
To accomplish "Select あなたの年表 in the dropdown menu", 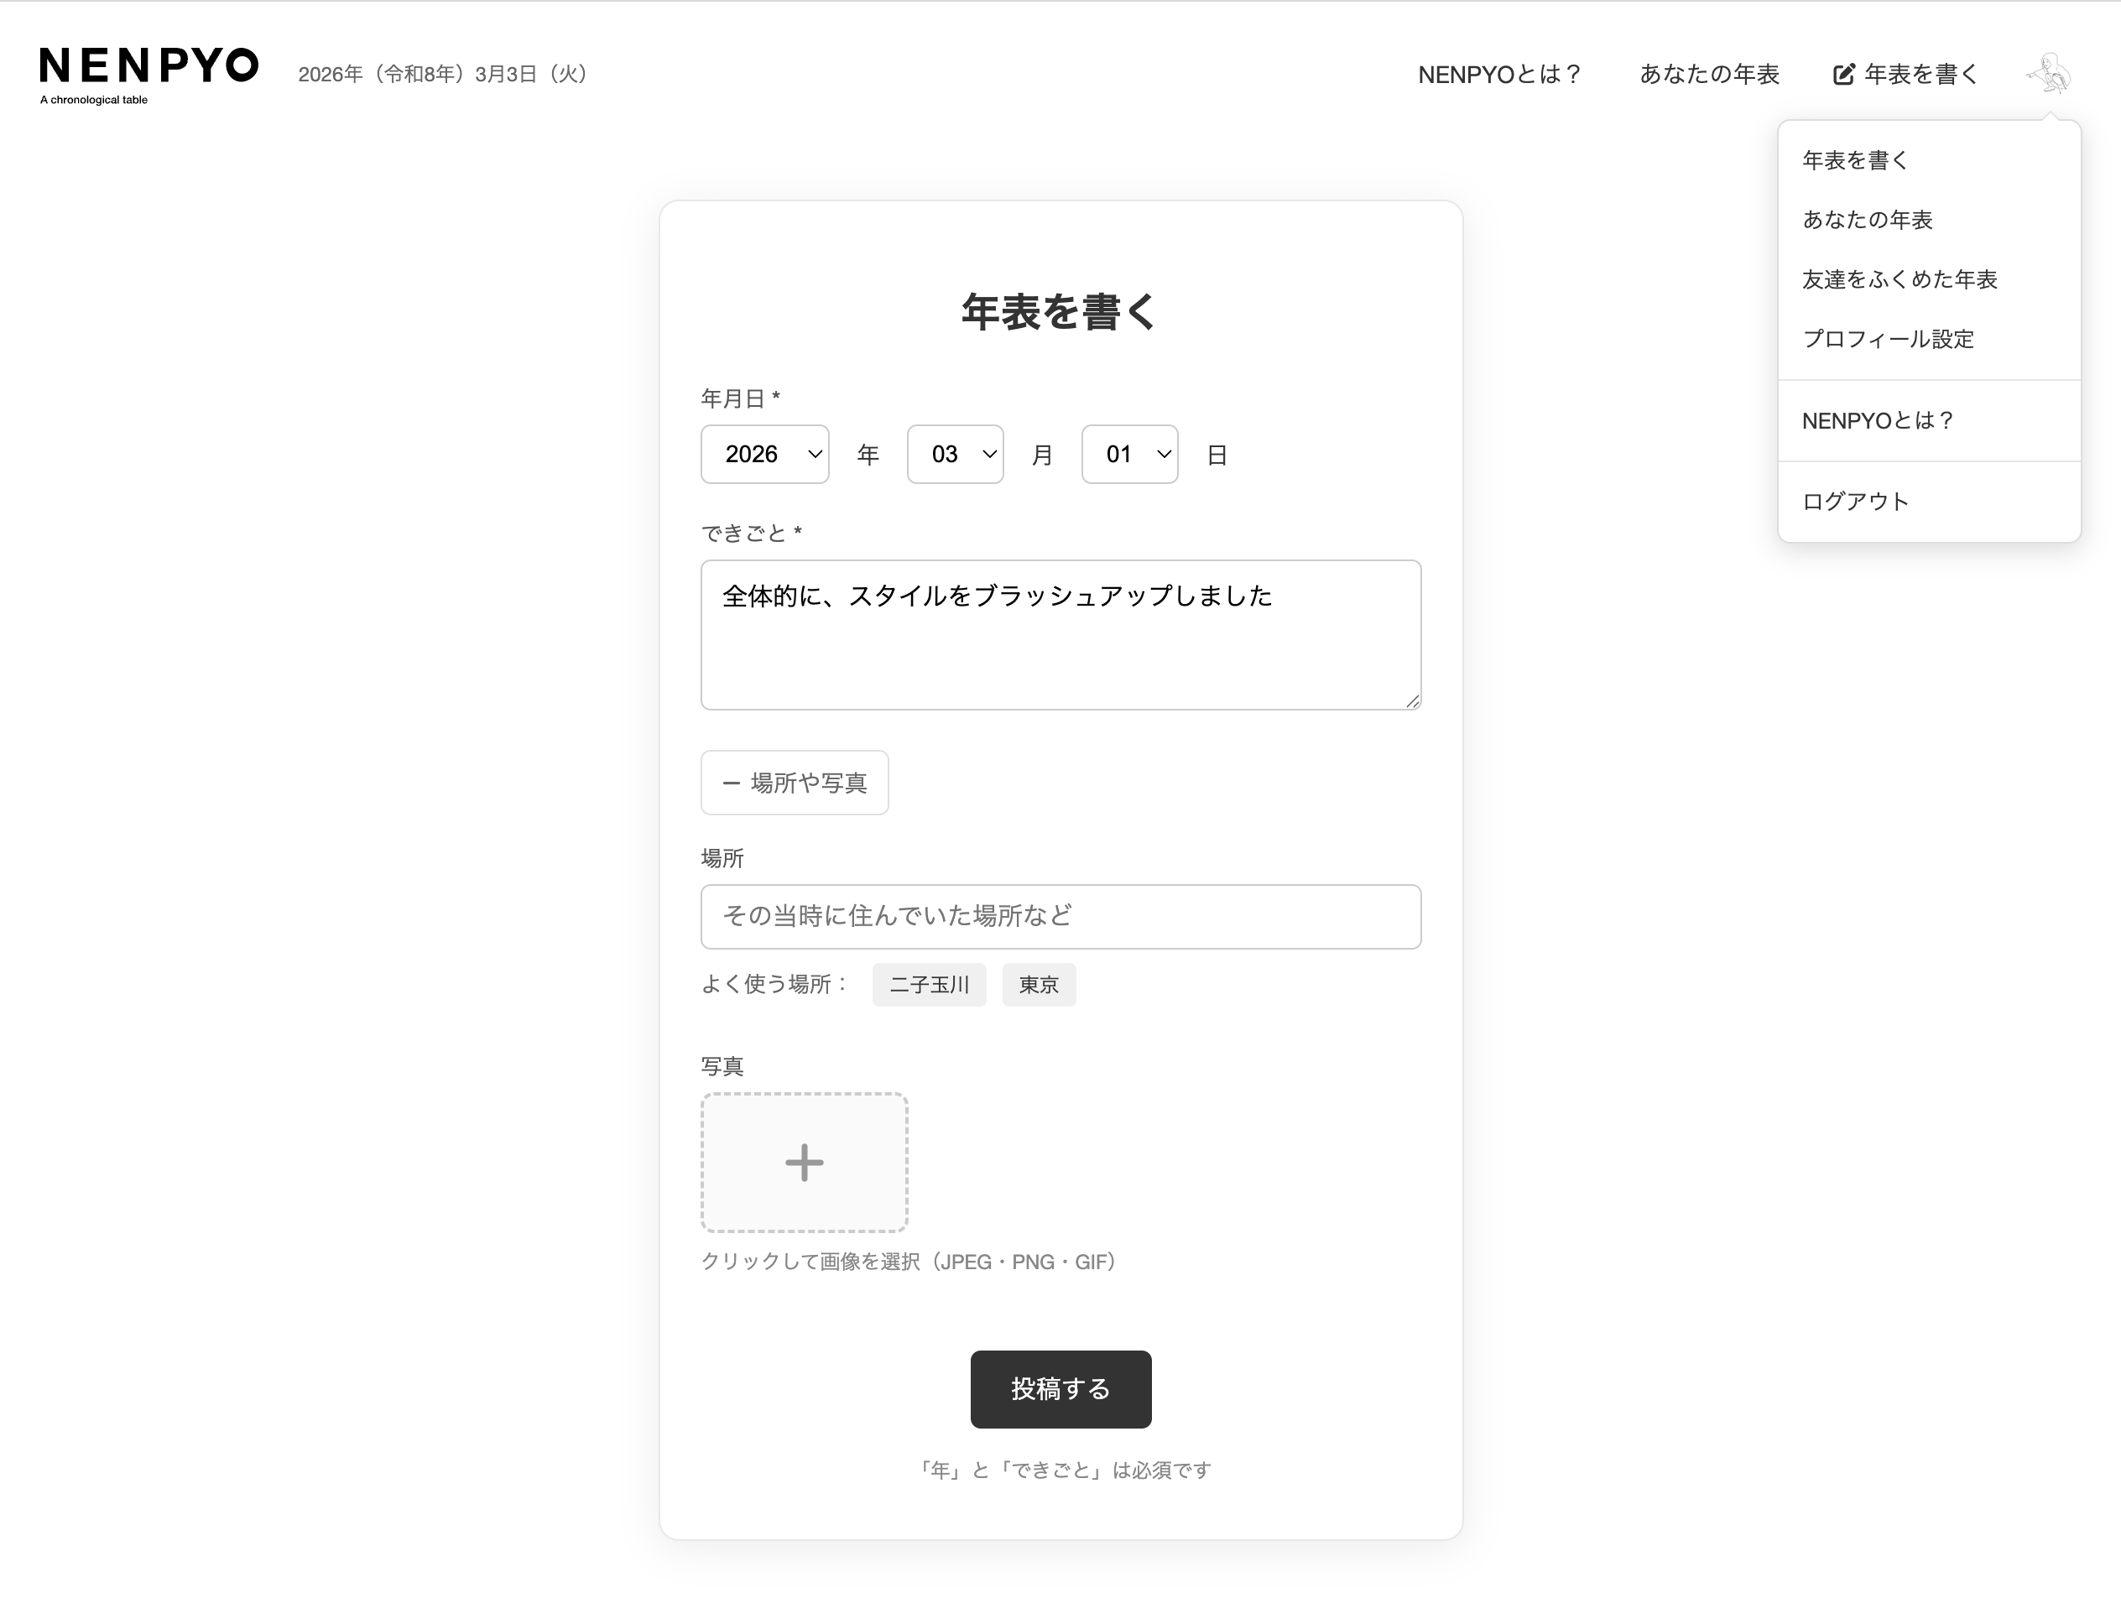I will click(x=1867, y=221).
